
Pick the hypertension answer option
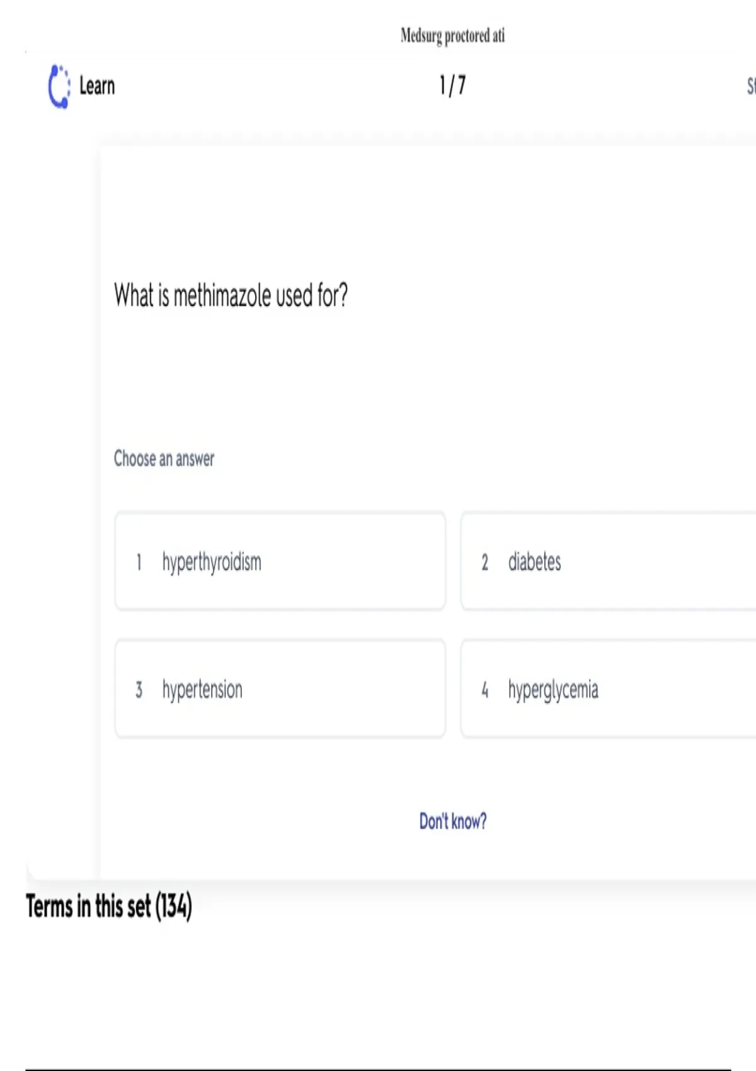point(280,689)
